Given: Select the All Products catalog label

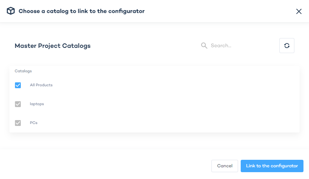Looking at the screenshot, I should [41, 85].
